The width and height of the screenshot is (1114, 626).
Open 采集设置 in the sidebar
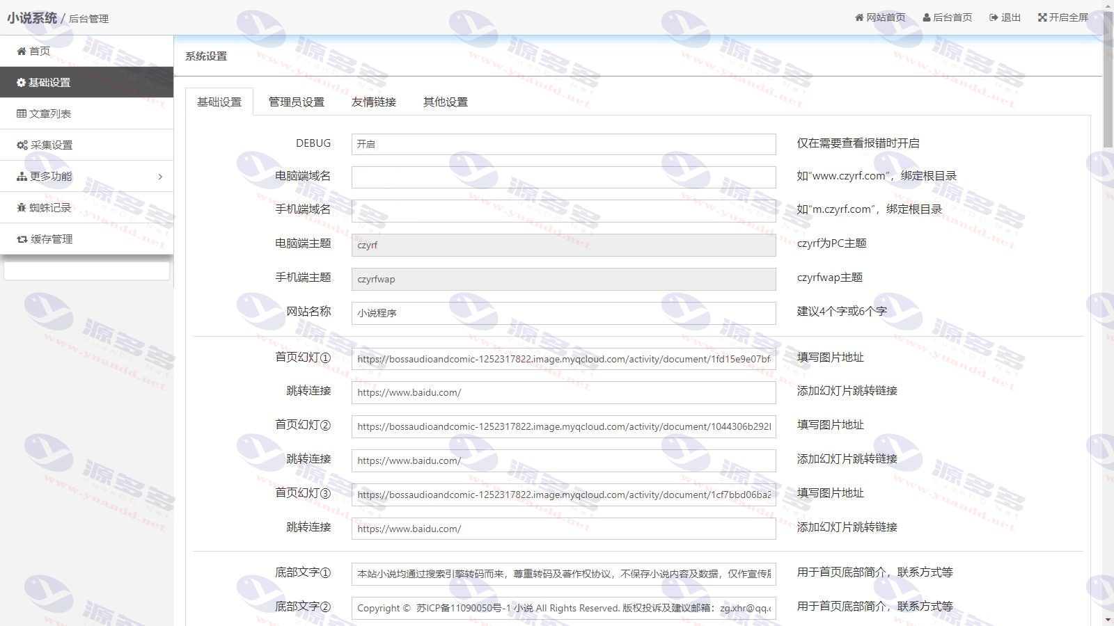click(x=86, y=145)
